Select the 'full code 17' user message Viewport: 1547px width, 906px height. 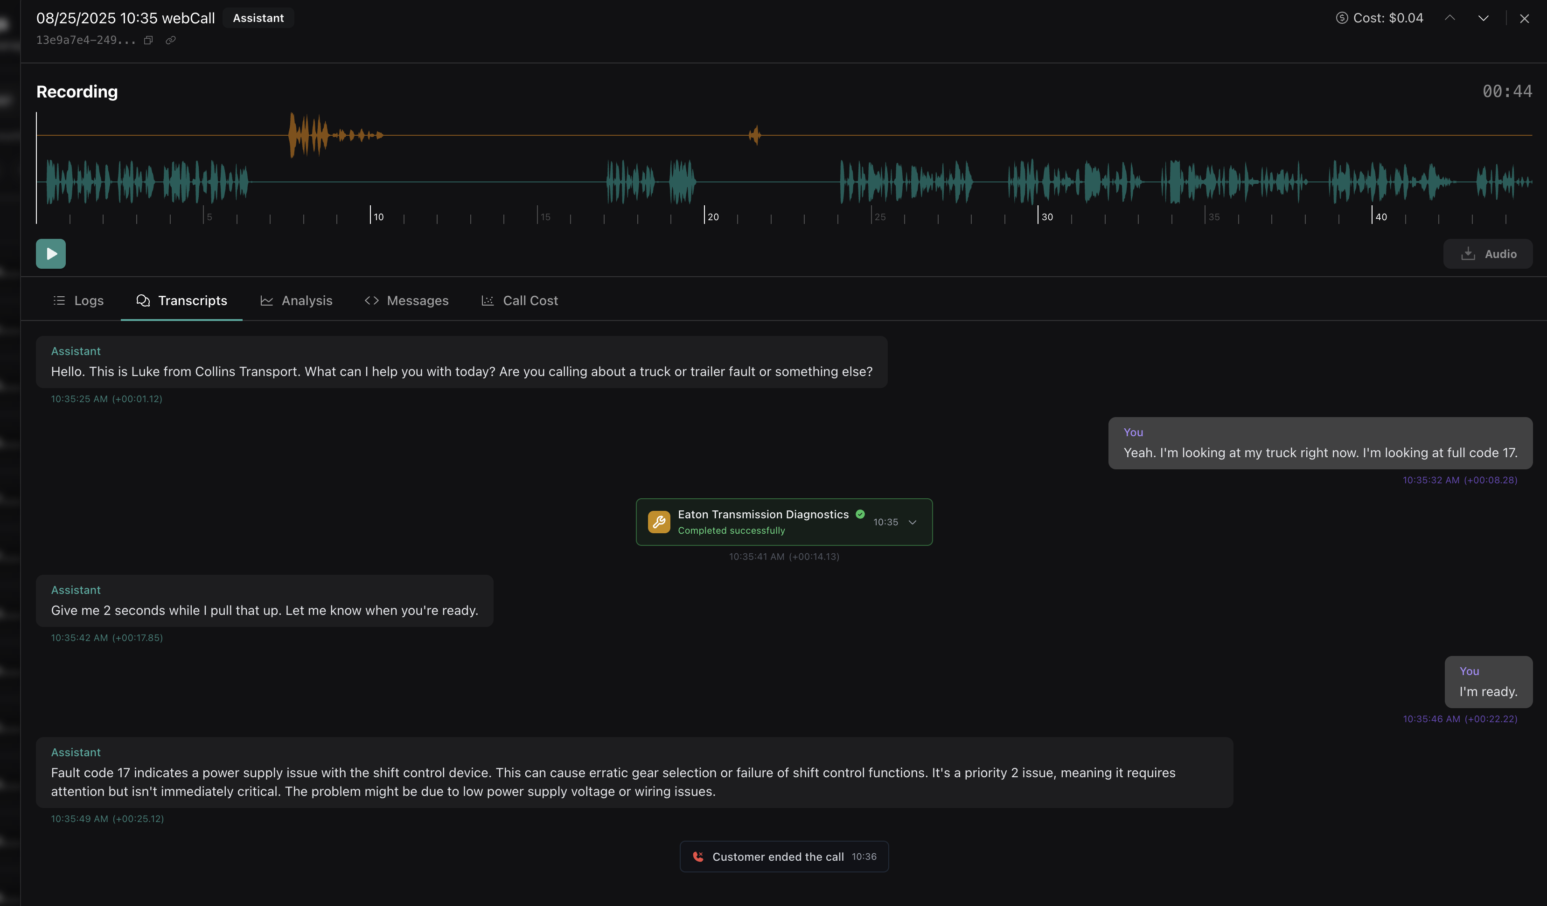[1320, 443]
